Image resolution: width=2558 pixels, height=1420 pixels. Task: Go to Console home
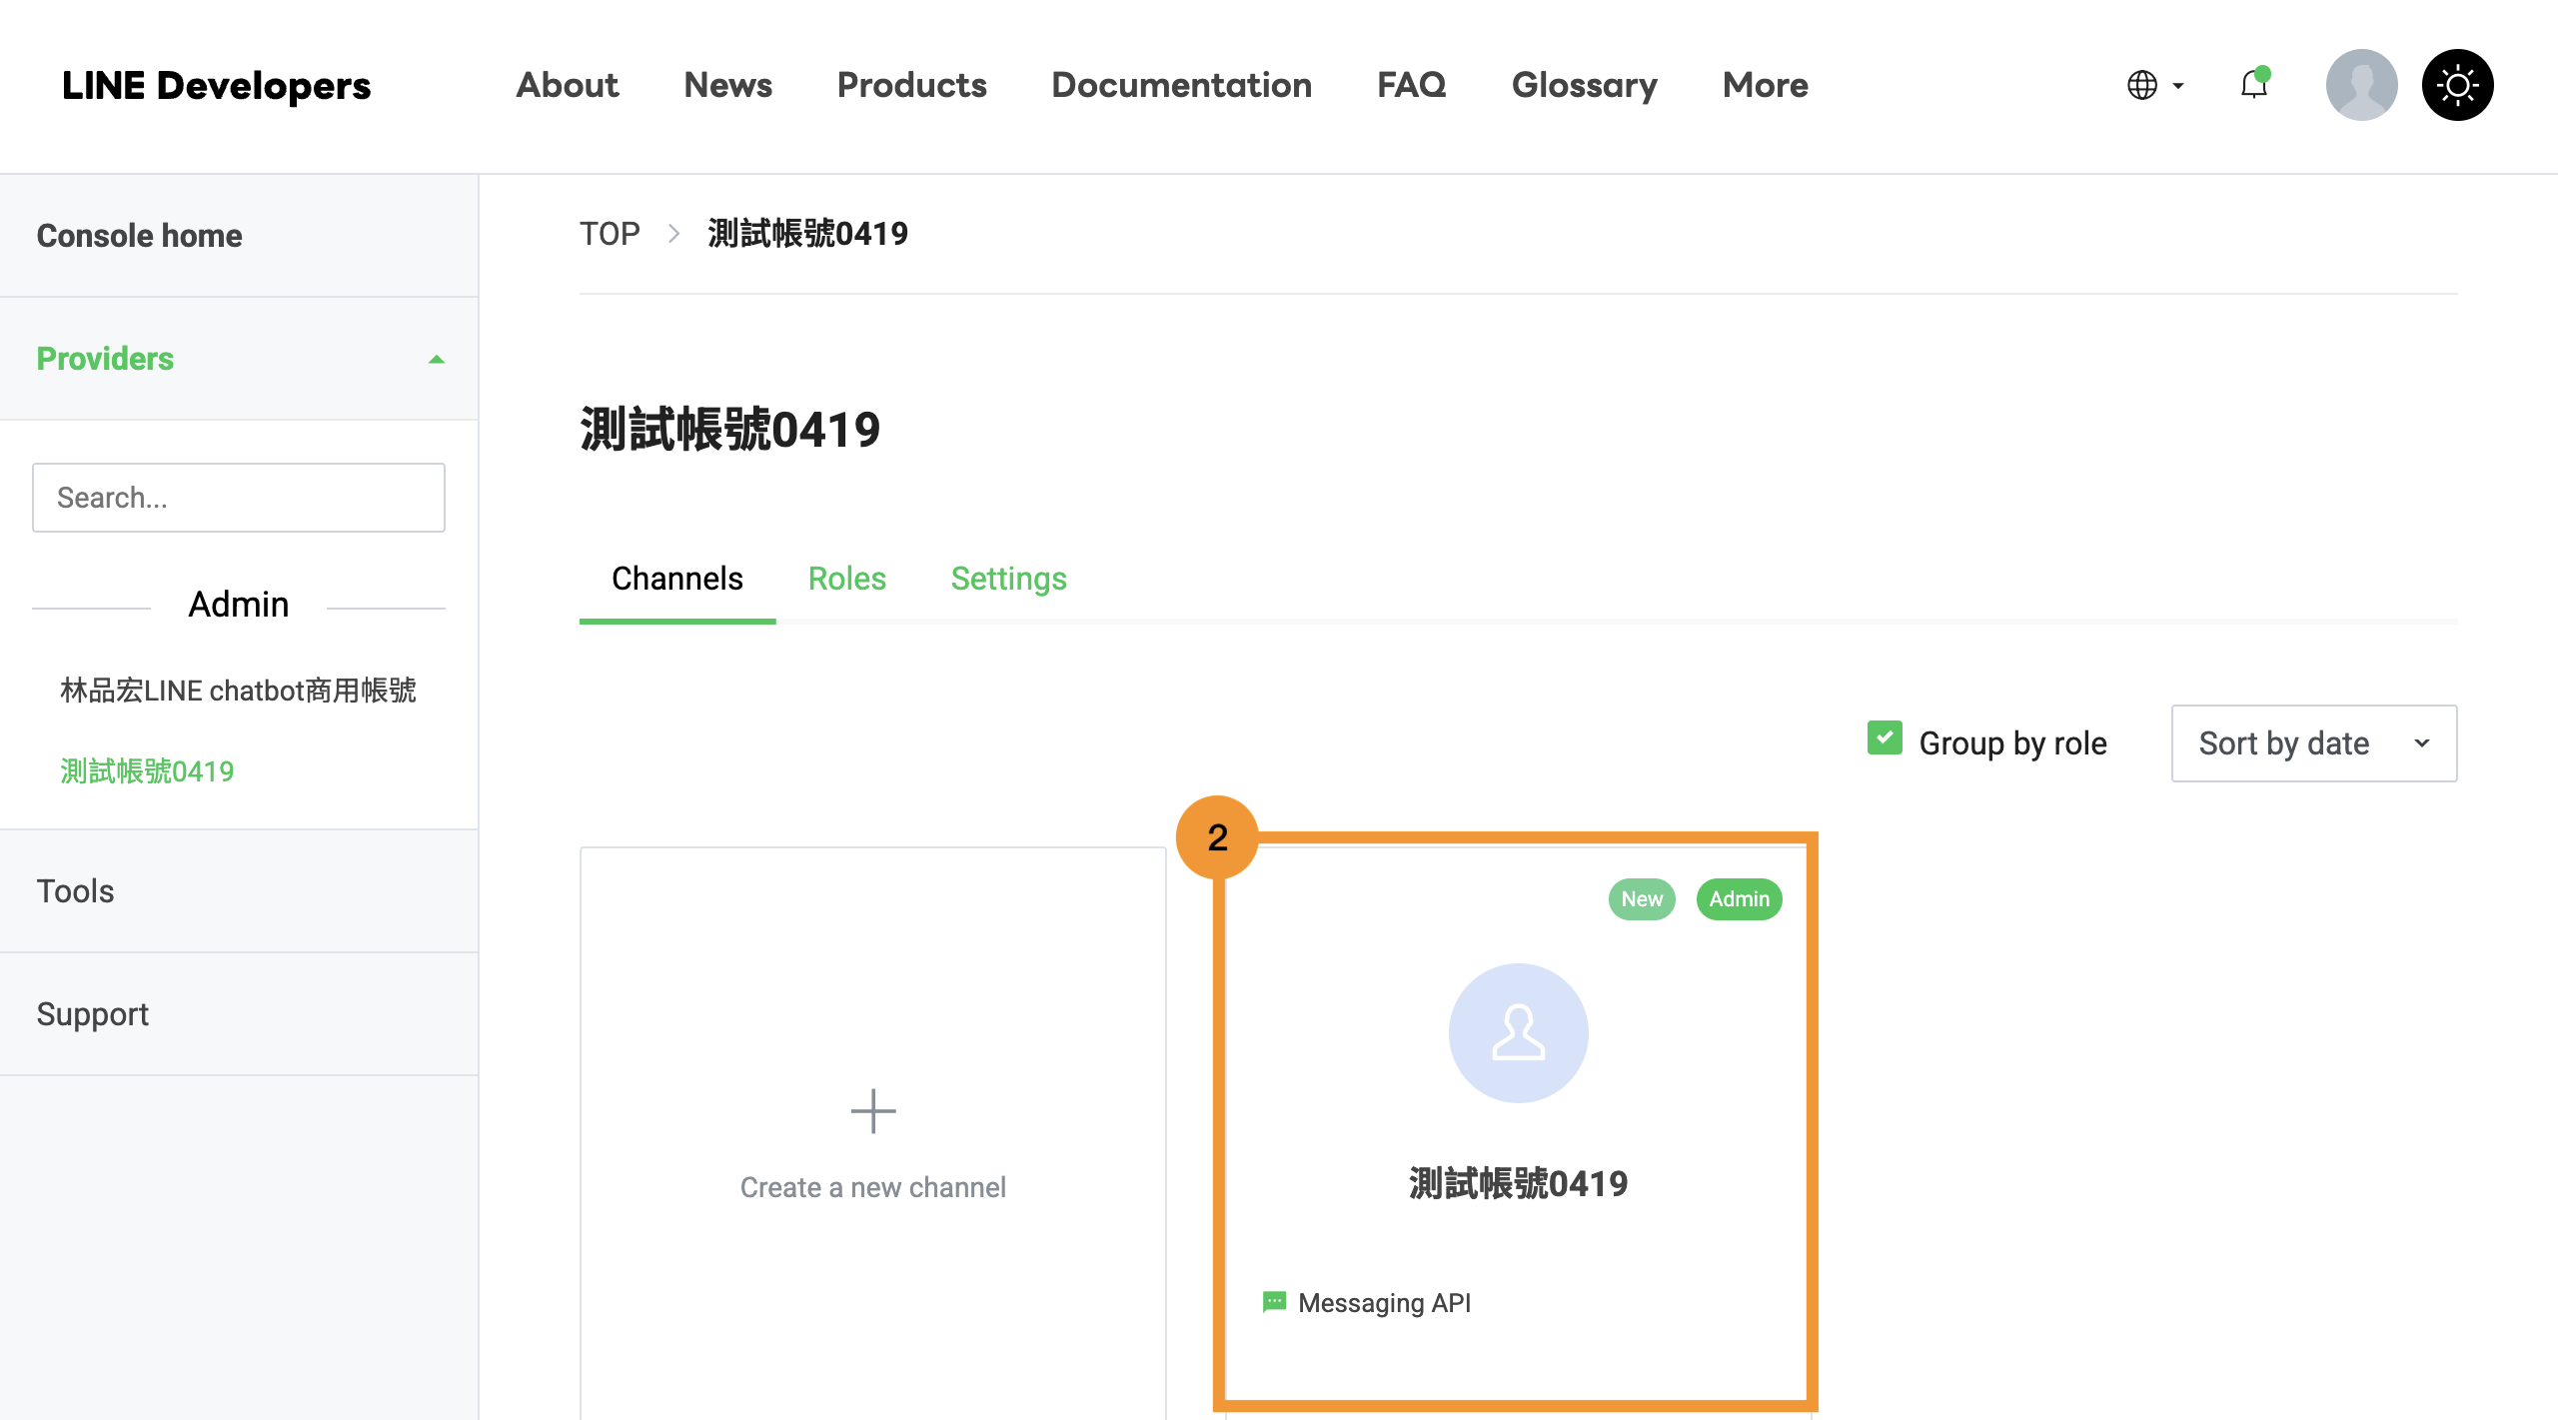[239, 236]
